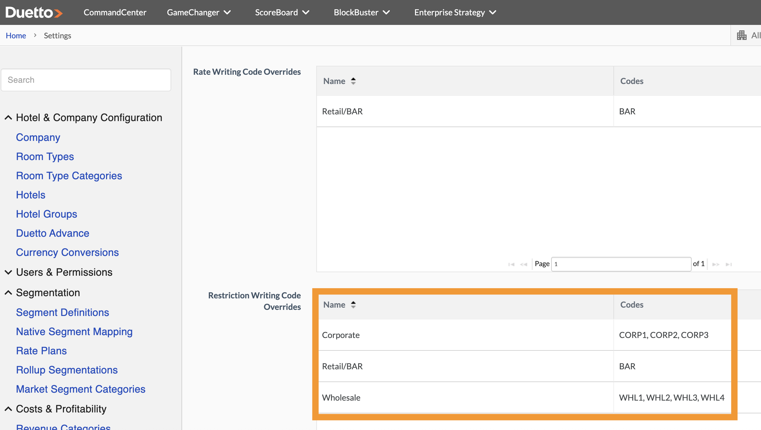Click the Duetto logo

34,12
